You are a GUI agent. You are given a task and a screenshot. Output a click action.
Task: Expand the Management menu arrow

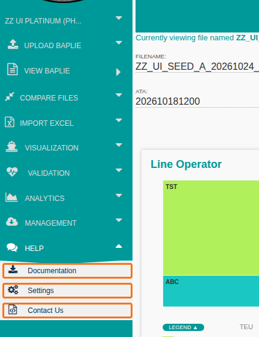point(119,220)
